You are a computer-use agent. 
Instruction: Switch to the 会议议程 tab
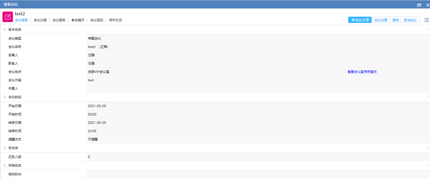[40, 20]
